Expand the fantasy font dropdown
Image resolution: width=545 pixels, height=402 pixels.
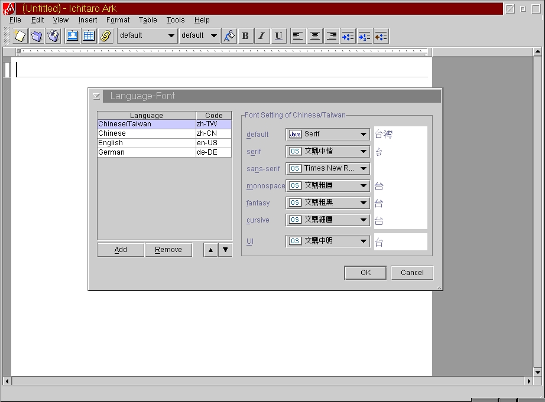327,202
